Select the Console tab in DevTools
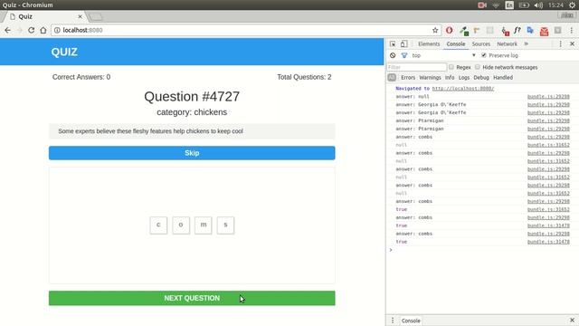Screen dimensions: 579x326 (456, 44)
